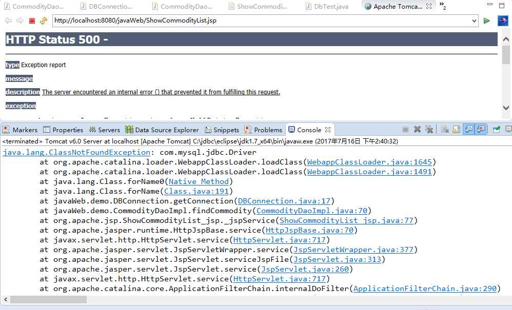Image resolution: width=512 pixels, height=310 pixels.
Task: Open the Snippets view tab
Action: pos(222,130)
